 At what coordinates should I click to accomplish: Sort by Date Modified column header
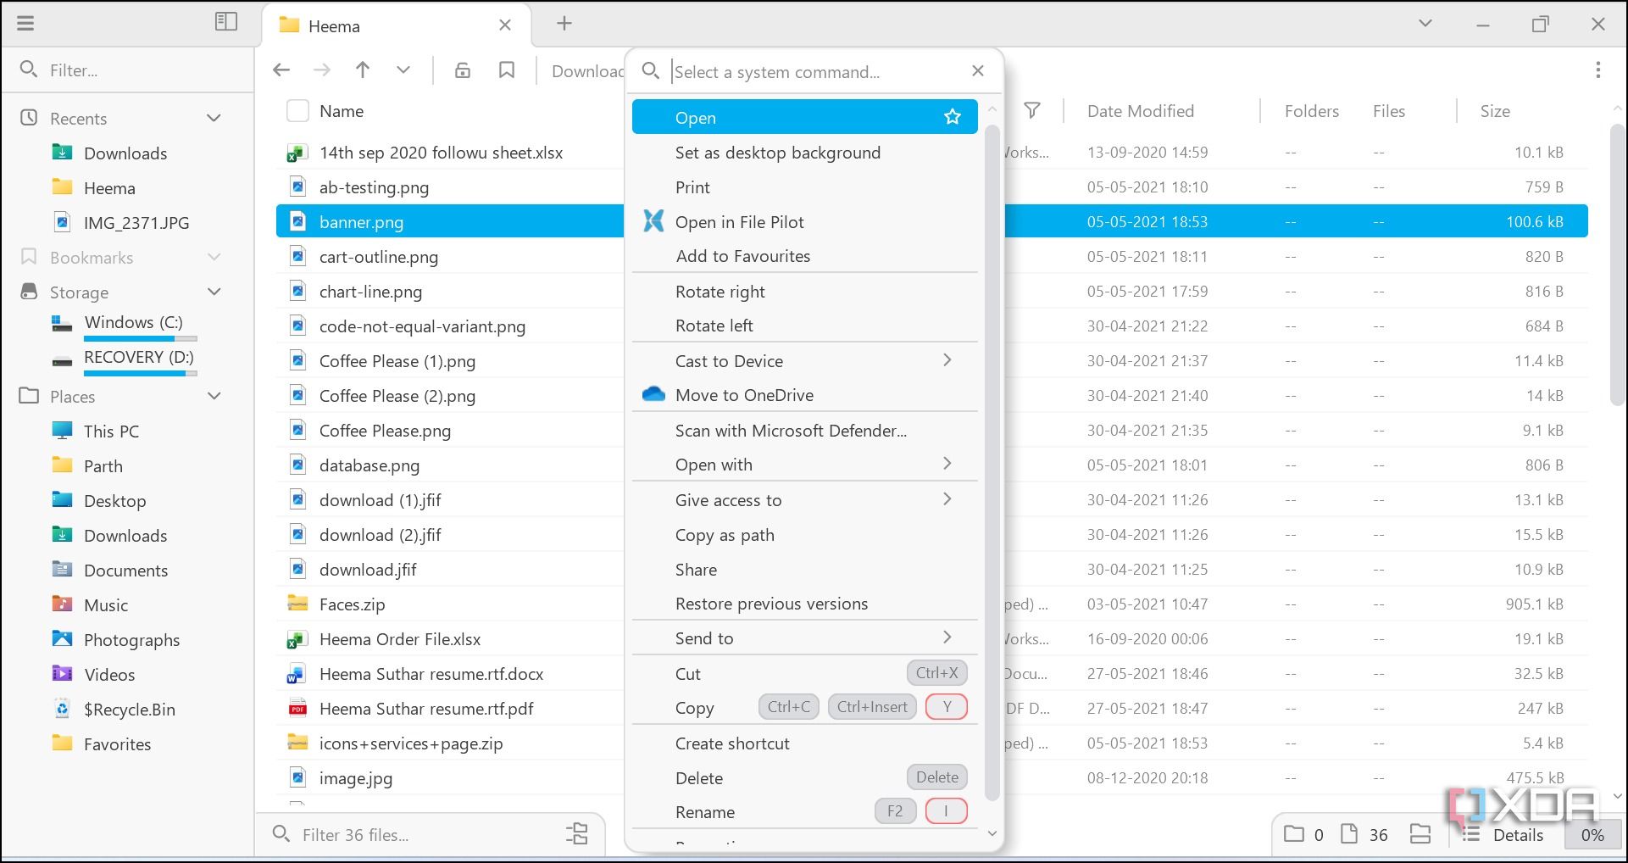pyautogui.click(x=1140, y=111)
